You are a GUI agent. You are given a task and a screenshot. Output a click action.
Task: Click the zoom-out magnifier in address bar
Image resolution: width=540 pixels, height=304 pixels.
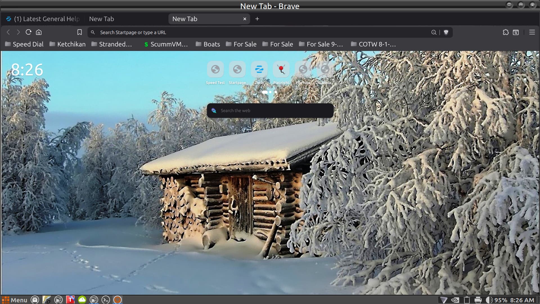coord(434,32)
